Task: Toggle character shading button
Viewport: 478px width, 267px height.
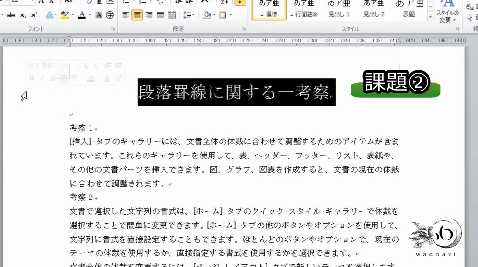Action: [99, 14]
